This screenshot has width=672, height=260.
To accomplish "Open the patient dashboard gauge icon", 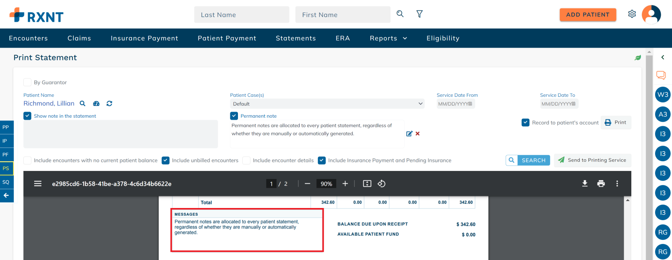I will coord(96,104).
